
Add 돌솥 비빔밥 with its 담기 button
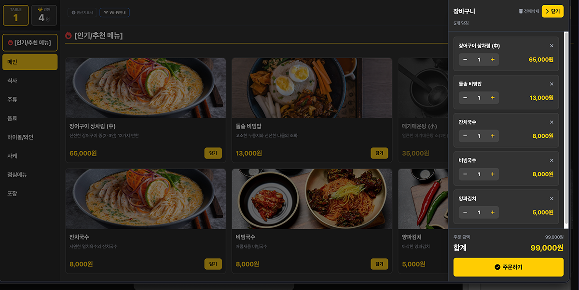[x=379, y=153]
